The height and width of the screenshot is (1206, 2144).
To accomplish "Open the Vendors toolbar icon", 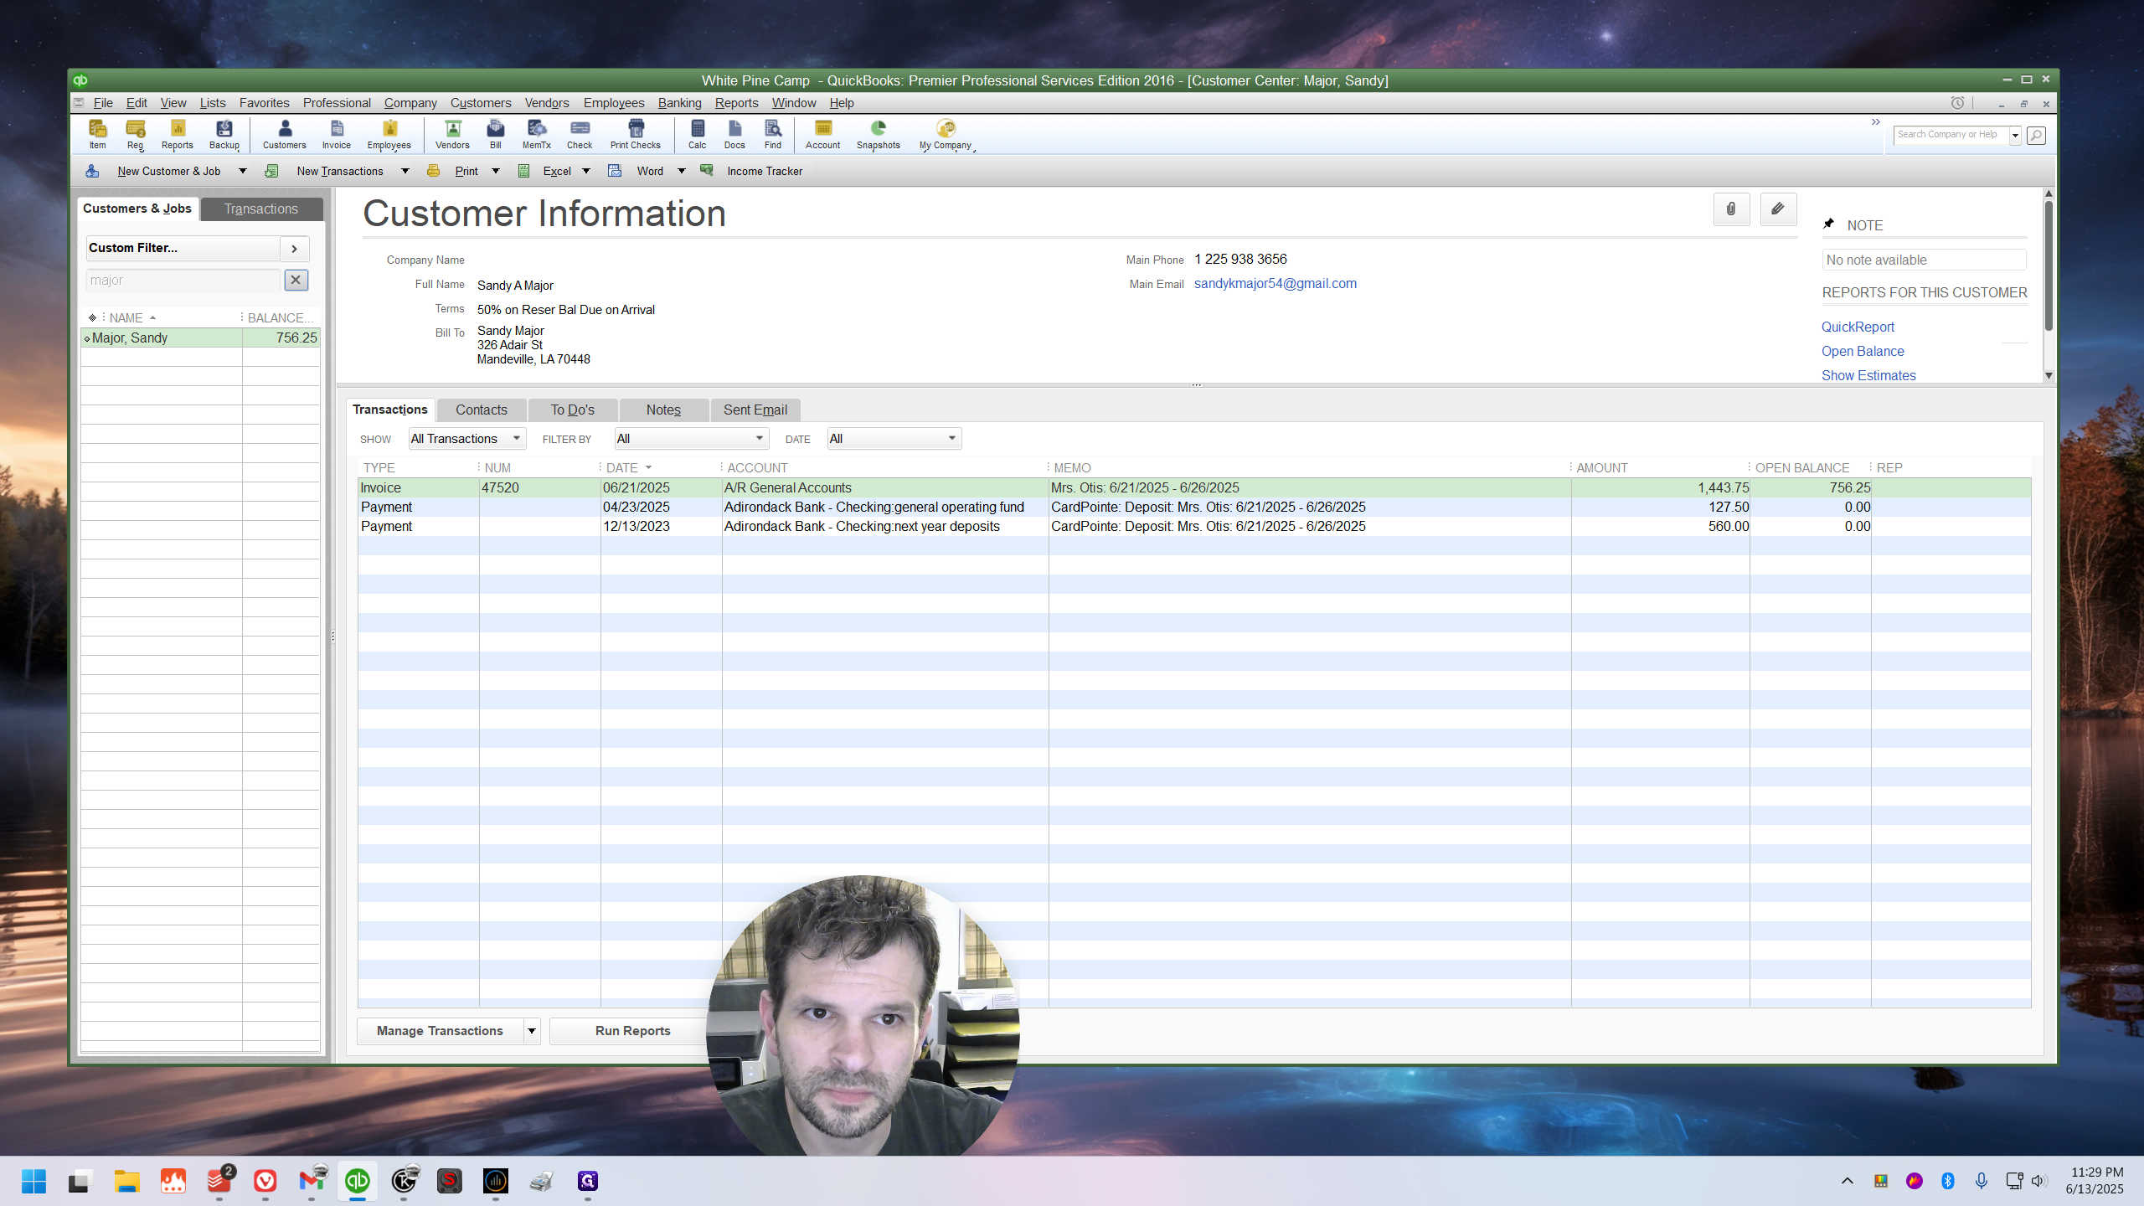I will click(453, 134).
